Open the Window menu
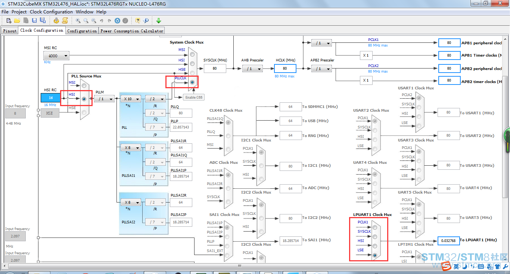The width and height of the screenshot is (510, 274). (84, 12)
